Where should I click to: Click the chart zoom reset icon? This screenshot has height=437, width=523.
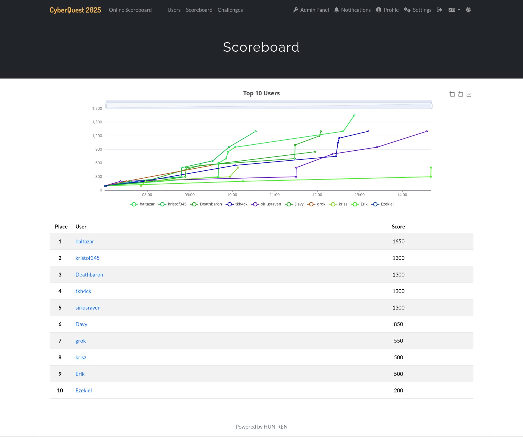click(460, 94)
